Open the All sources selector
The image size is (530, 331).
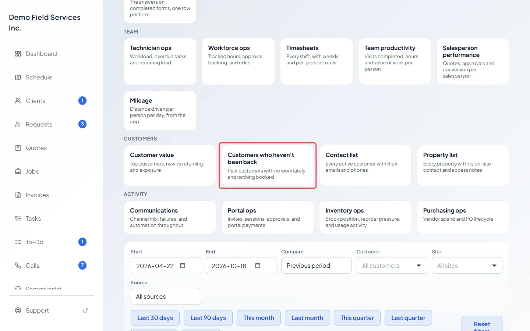click(166, 296)
